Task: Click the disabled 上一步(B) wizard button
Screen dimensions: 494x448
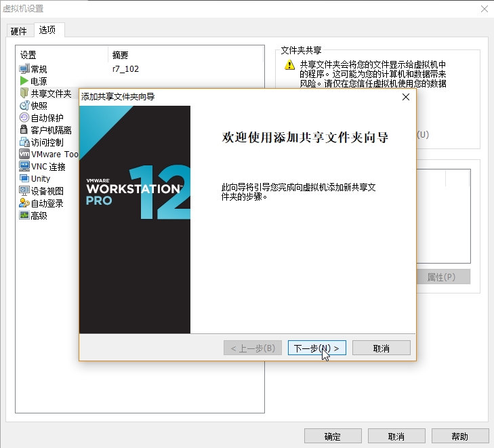Action: tap(253, 348)
